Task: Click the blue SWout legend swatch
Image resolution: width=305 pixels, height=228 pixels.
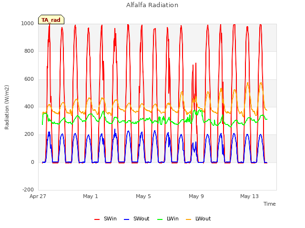Action: point(126,219)
